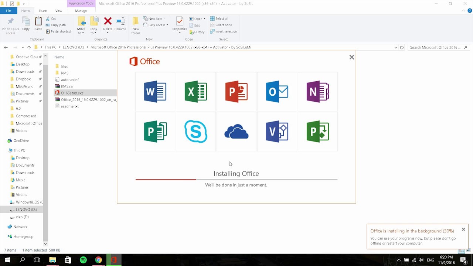The height and width of the screenshot is (266, 473).
Task: Click the Installing Office progress bar
Action: coord(236,180)
